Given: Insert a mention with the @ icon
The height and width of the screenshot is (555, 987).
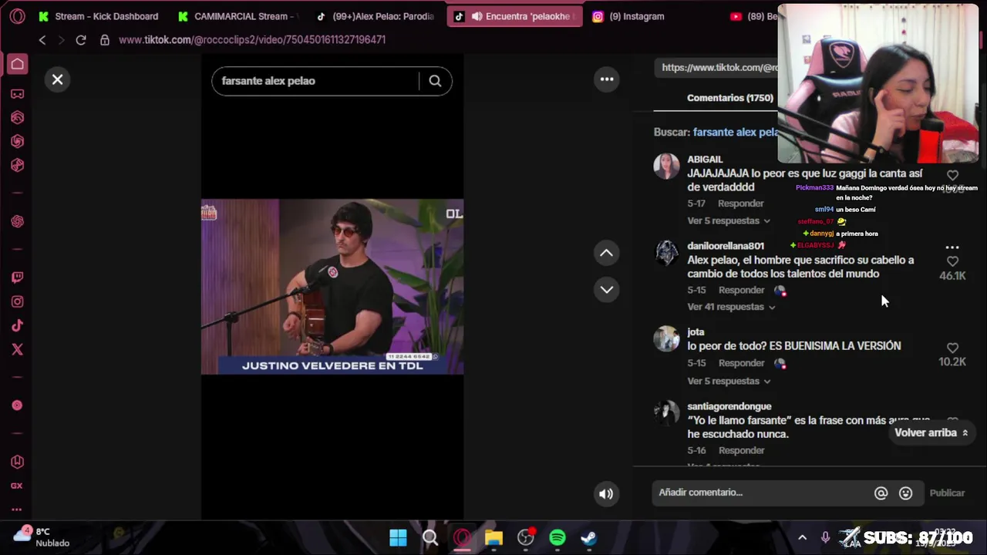Looking at the screenshot, I should pos(881,493).
